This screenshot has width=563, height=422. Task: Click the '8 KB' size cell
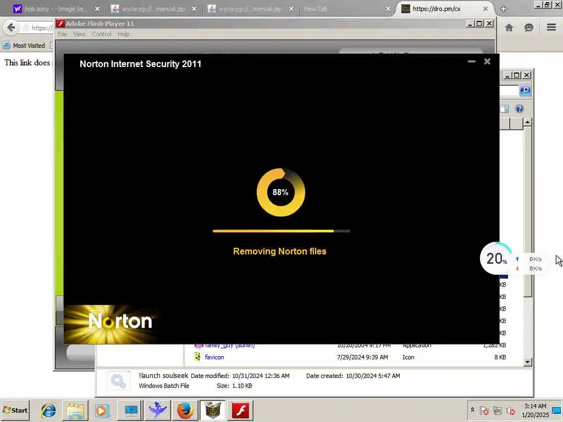coord(500,357)
